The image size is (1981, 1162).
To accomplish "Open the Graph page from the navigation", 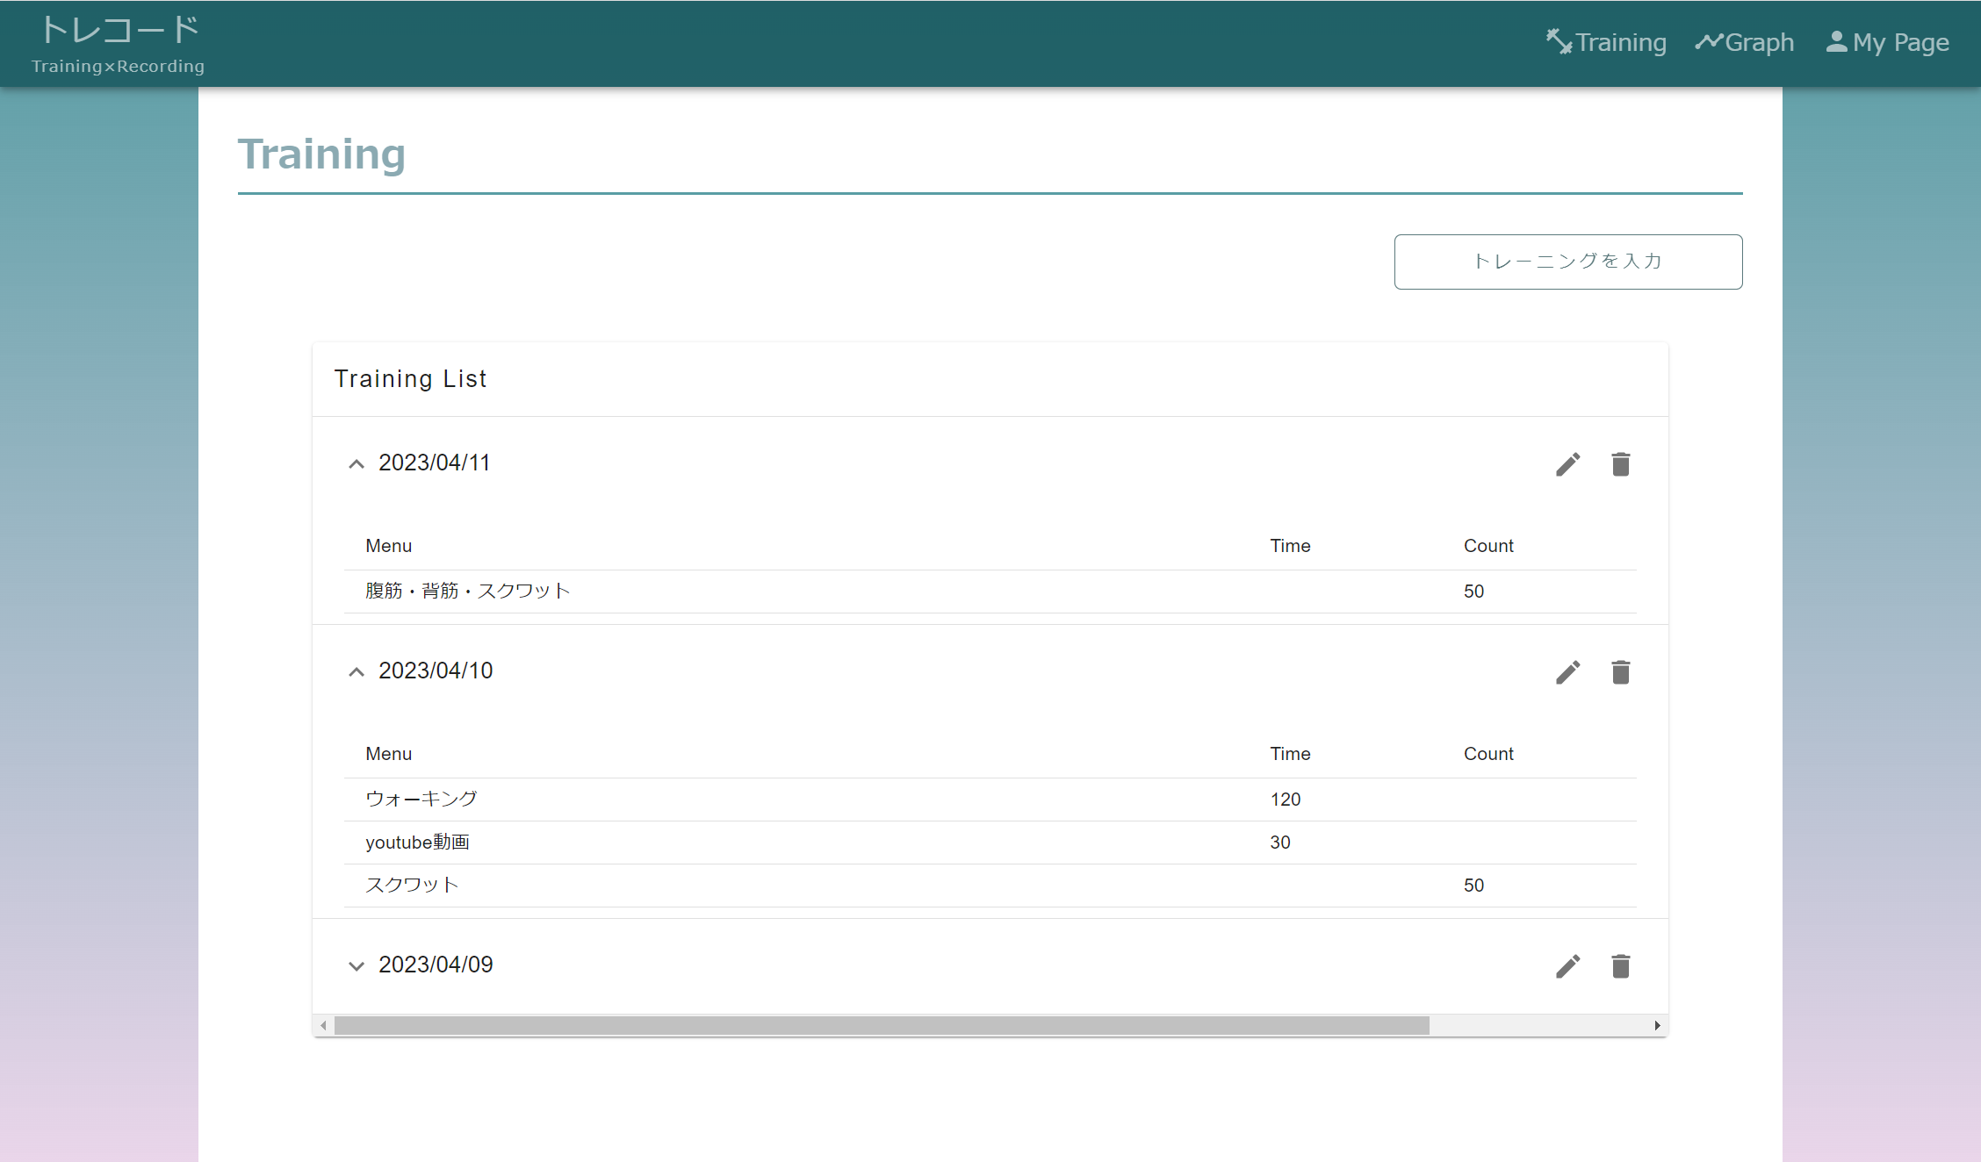I will [x=1759, y=40].
